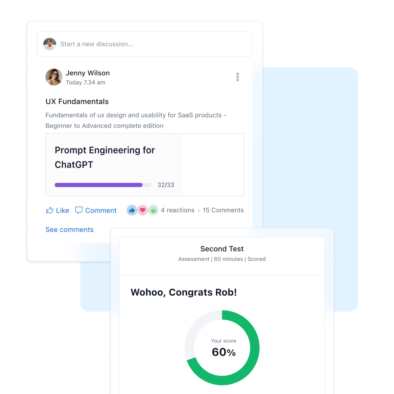394x394 pixels.
Task: Click your avatar in the discussion box
Action: [x=50, y=44]
